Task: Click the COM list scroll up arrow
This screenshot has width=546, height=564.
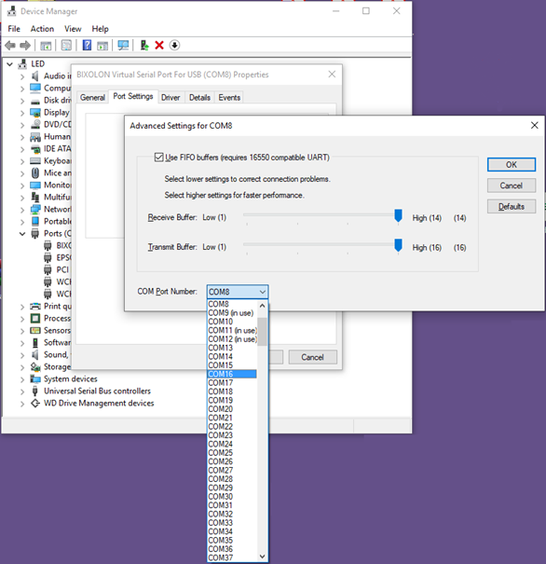Action: point(263,306)
